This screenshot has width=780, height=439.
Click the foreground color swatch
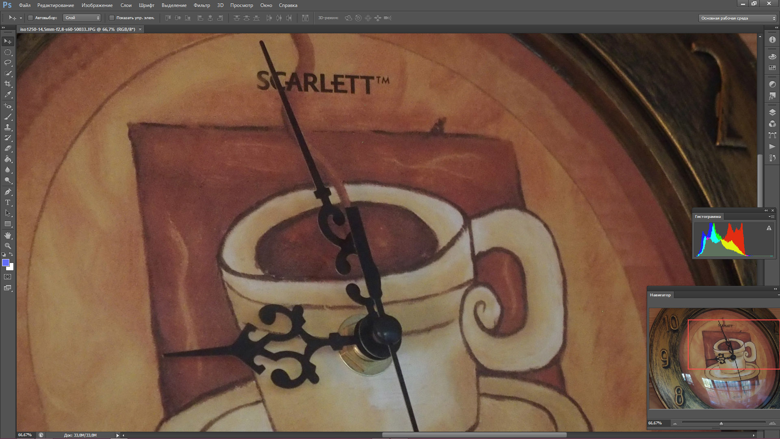6,263
